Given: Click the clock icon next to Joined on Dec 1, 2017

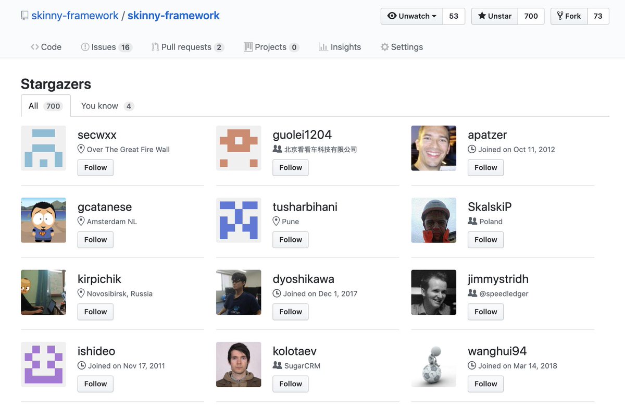Looking at the screenshot, I should coord(277,293).
